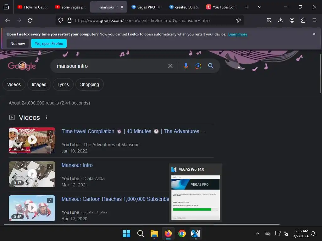This screenshot has height=241, width=322.
Task: Reload the current page
Action: (x=30, y=20)
